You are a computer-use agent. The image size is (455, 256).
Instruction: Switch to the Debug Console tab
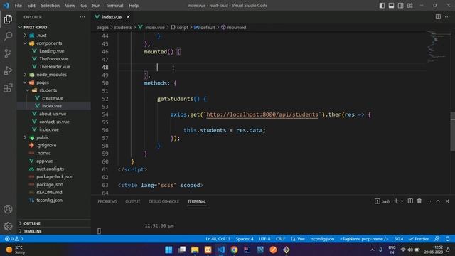(164, 201)
